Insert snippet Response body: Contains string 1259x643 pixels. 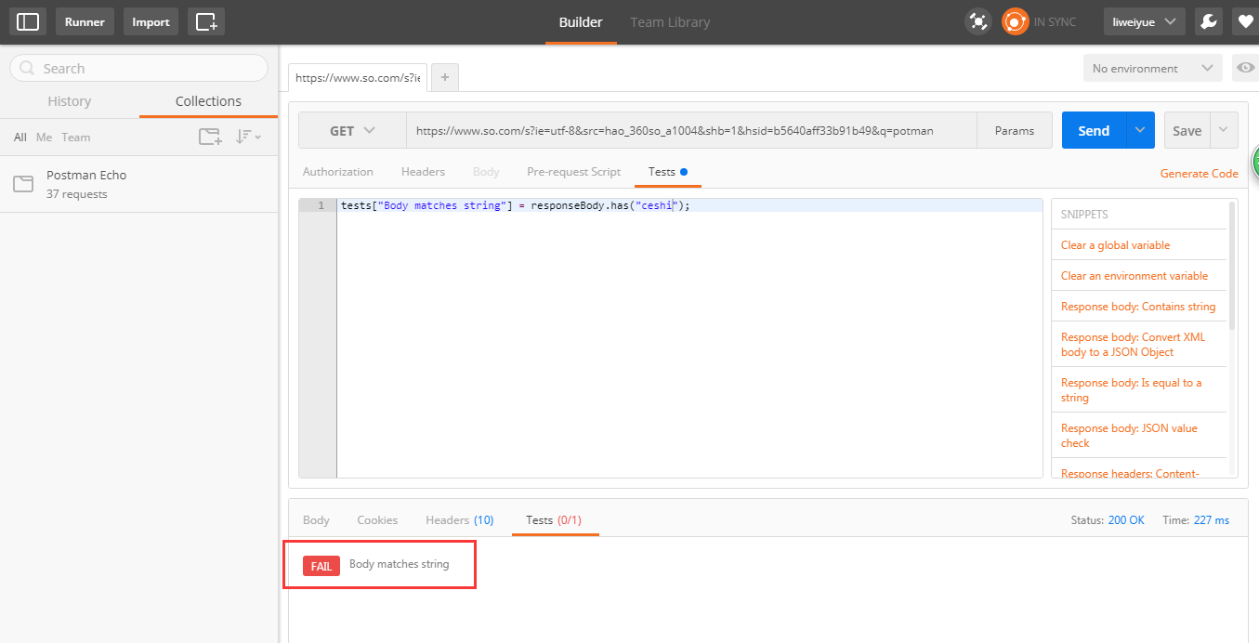click(1138, 307)
